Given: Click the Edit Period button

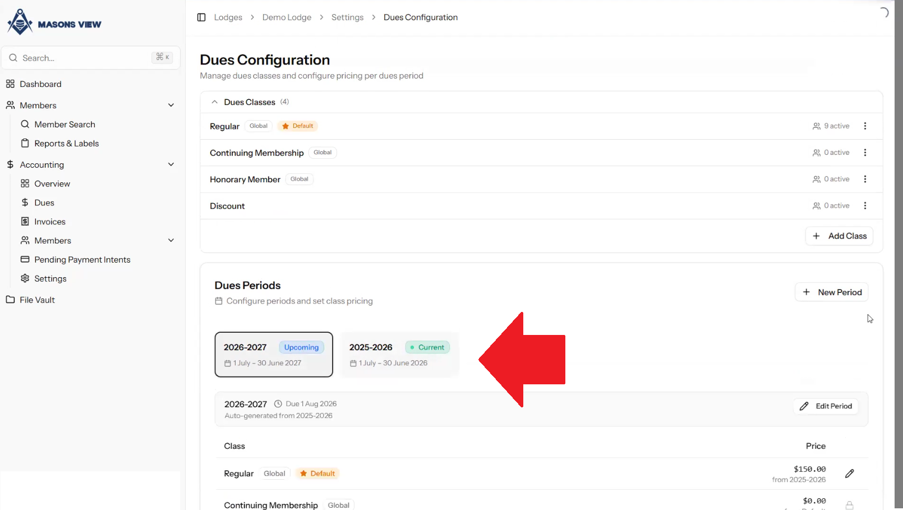Looking at the screenshot, I should pyautogui.click(x=826, y=406).
